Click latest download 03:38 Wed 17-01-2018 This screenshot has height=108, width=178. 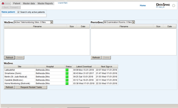84,84
